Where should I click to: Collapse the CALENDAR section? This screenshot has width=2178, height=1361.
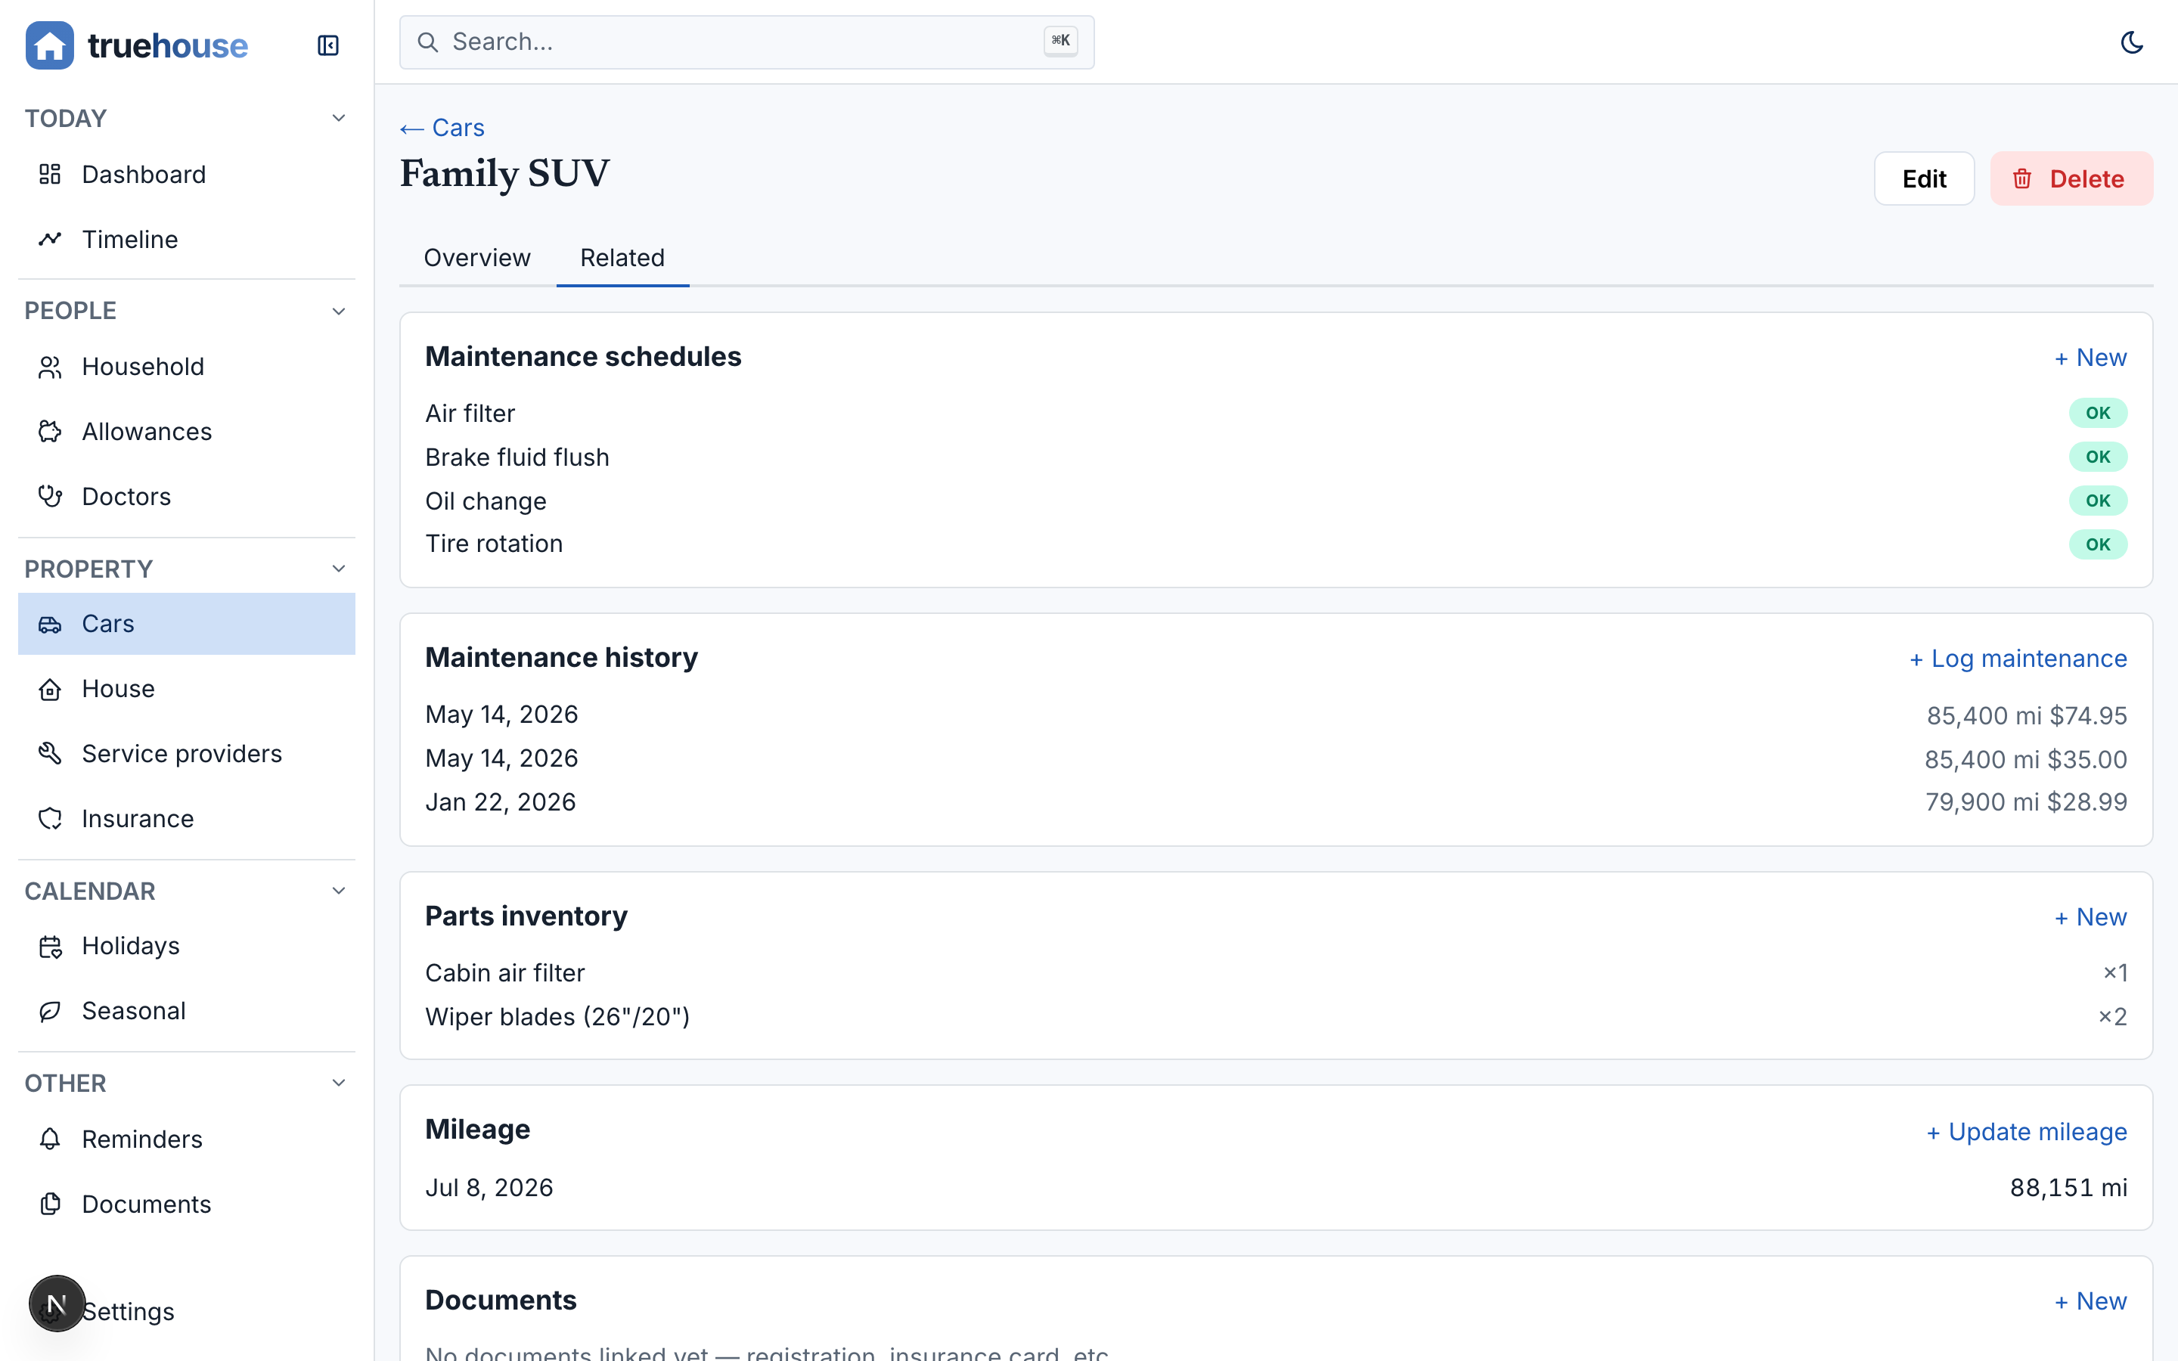click(x=338, y=891)
